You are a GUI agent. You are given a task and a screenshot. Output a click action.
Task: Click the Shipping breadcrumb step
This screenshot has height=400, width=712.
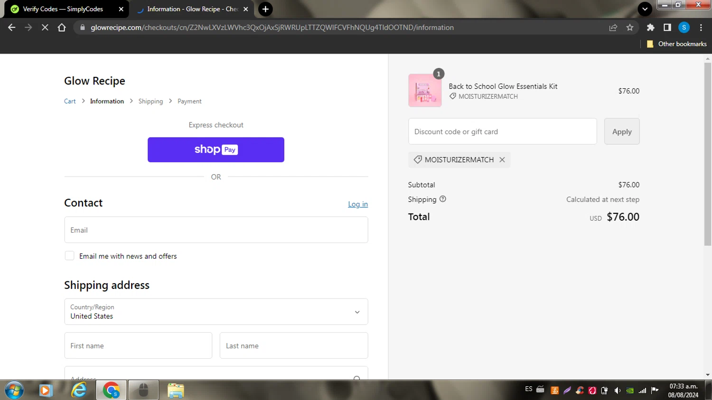(x=150, y=101)
